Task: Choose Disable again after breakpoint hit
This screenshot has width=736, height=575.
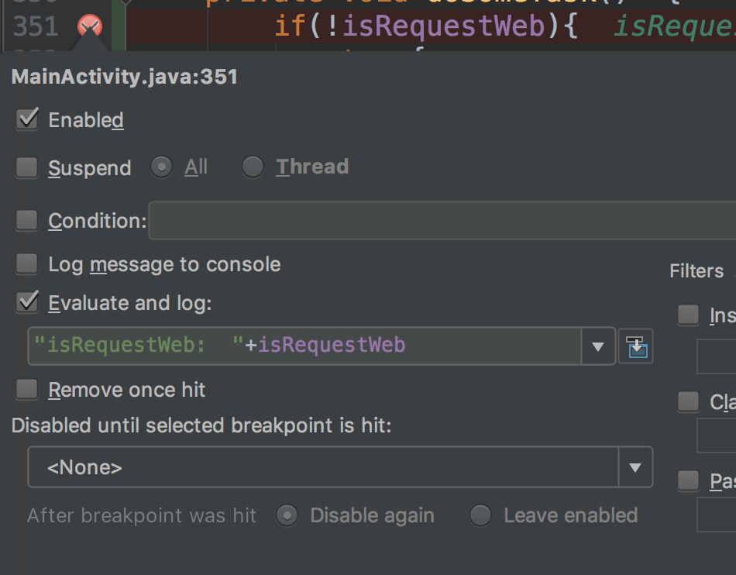Action: click(287, 515)
